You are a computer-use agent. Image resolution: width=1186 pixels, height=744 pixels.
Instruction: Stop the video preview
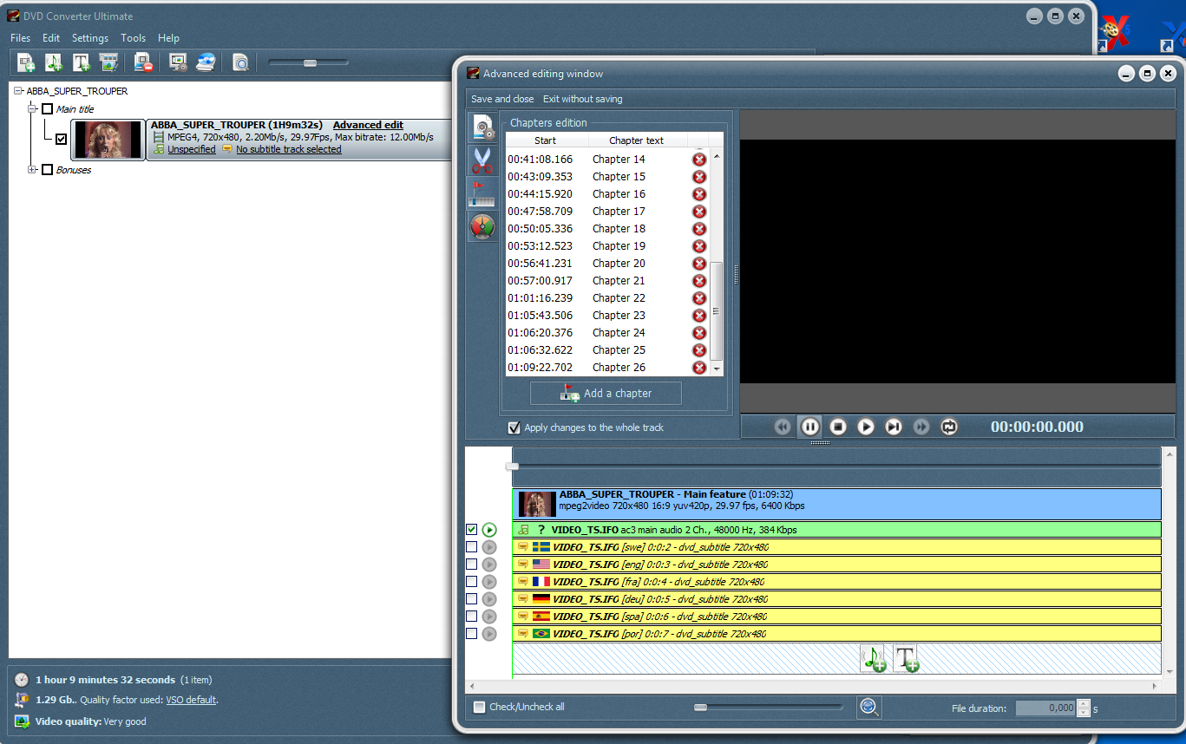[838, 427]
